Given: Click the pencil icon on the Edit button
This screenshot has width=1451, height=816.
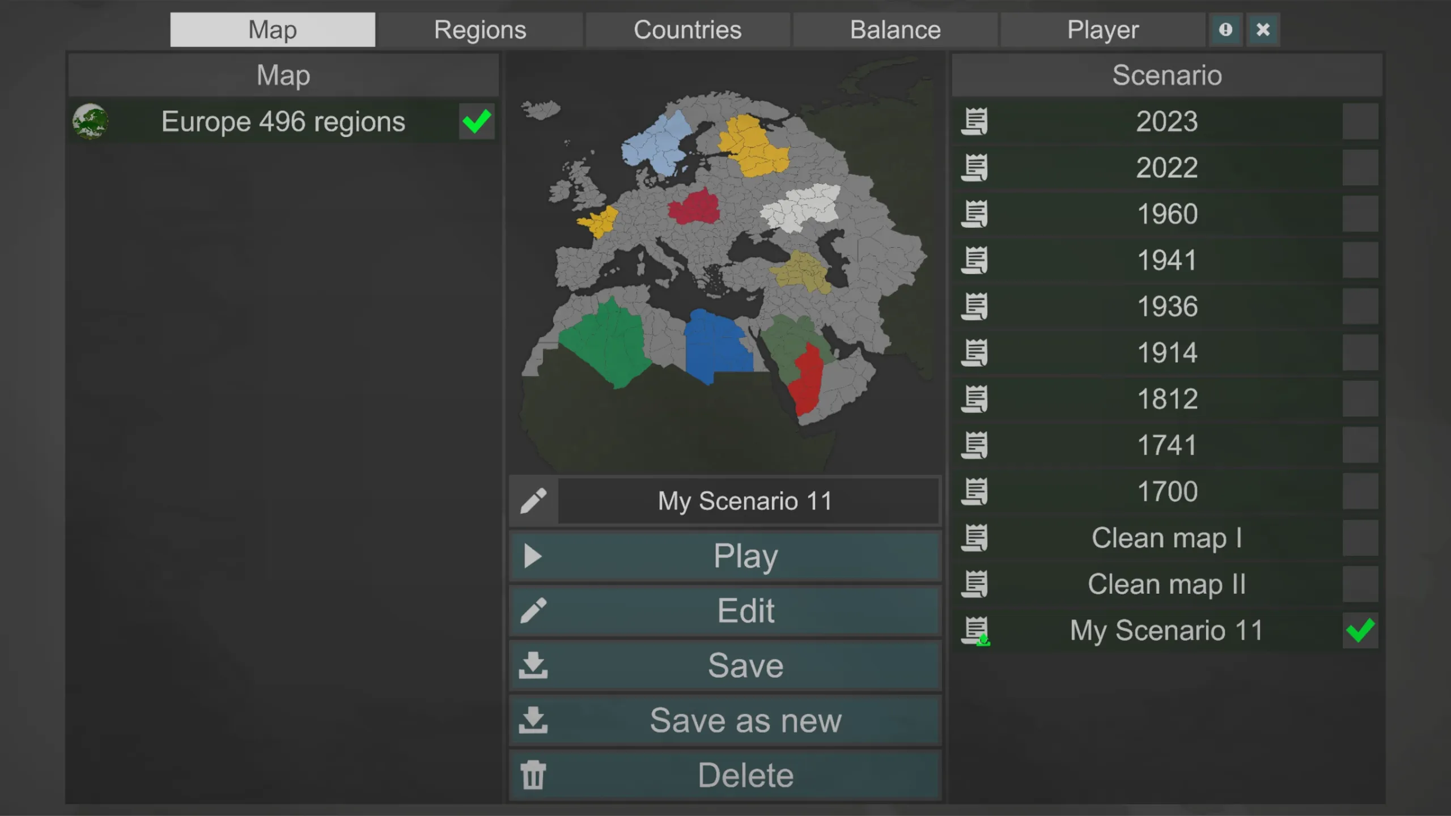Looking at the screenshot, I should [533, 611].
